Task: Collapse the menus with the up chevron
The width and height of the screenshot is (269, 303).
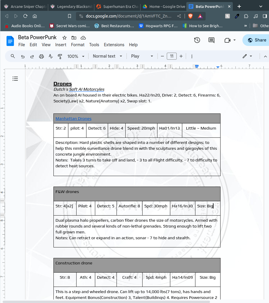Action: [265, 56]
